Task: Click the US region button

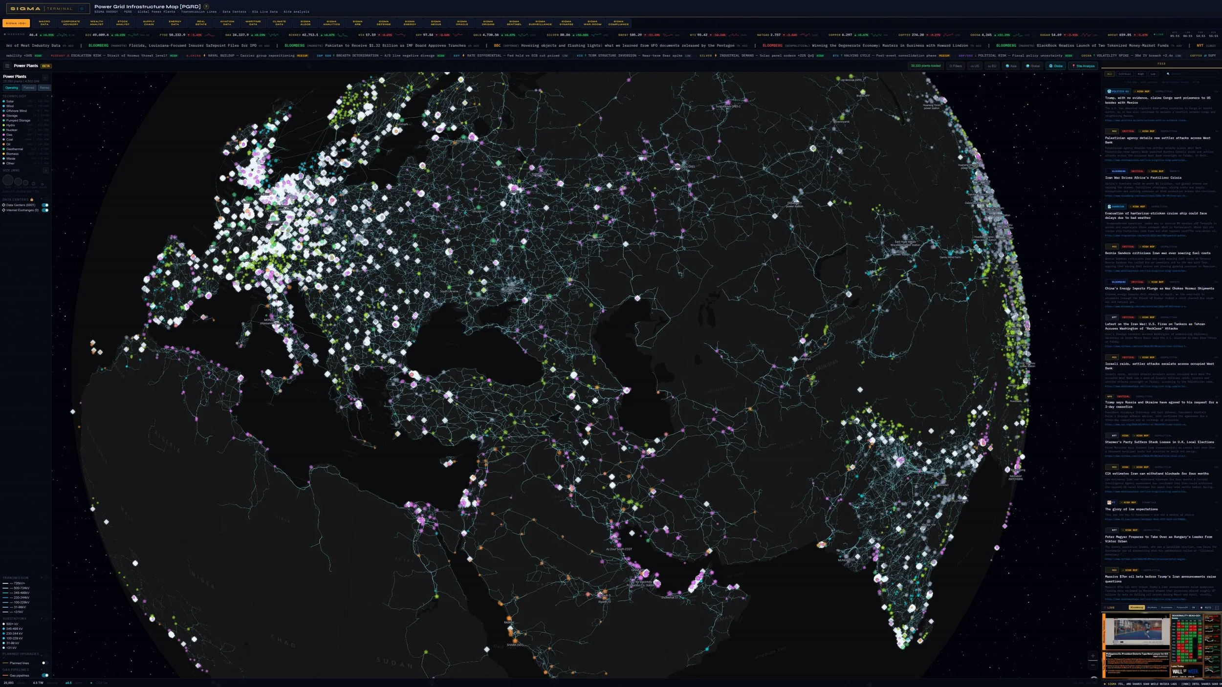Action: coord(975,66)
